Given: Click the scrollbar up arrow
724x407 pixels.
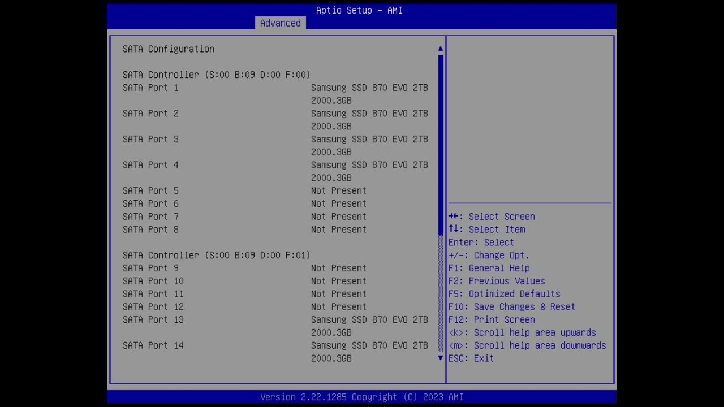Looking at the screenshot, I should pos(441,49).
